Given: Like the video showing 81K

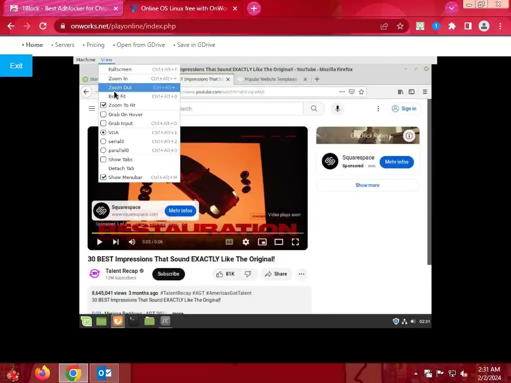Looking at the screenshot, I should [x=226, y=274].
